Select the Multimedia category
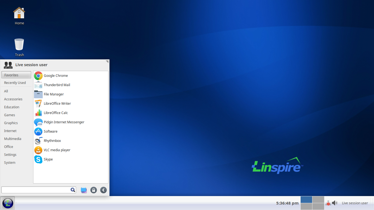The width and height of the screenshot is (374, 210). [x=16, y=139]
